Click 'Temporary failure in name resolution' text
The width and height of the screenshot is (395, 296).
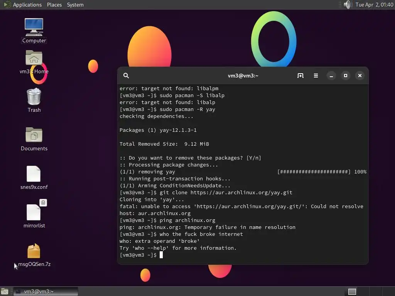[240, 227]
